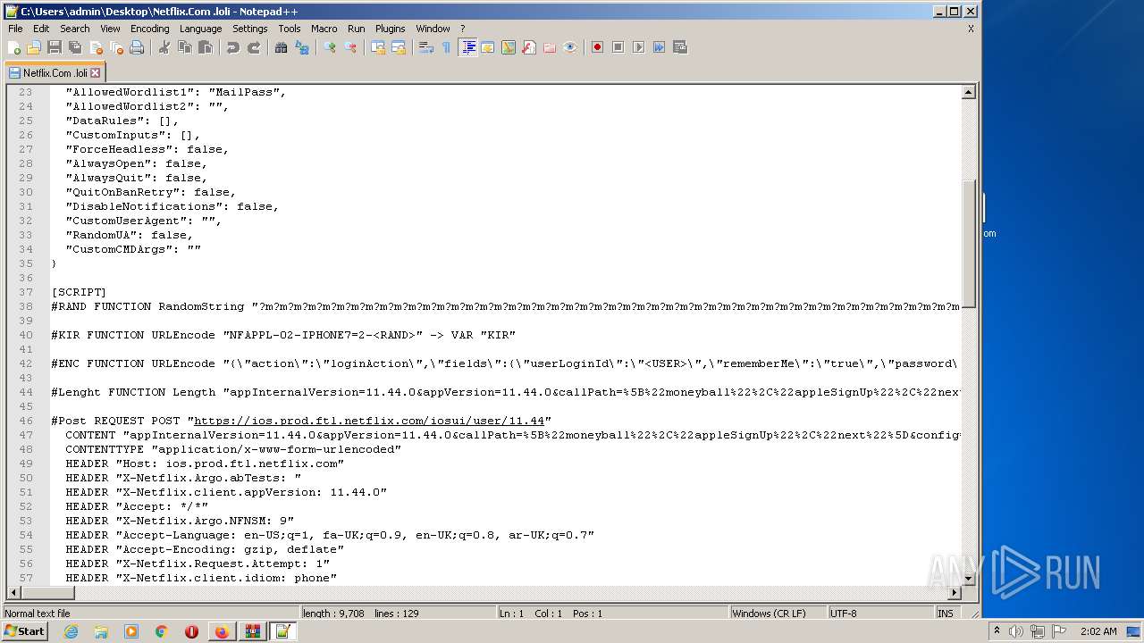
Task: Cut selection with the scissors icon
Action: pyautogui.click(x=164, y=47)
